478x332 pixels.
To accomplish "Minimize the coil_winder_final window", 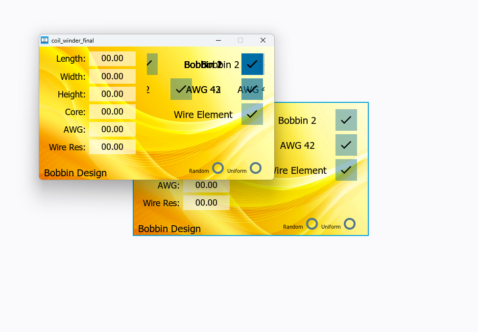I will point(218,40).
